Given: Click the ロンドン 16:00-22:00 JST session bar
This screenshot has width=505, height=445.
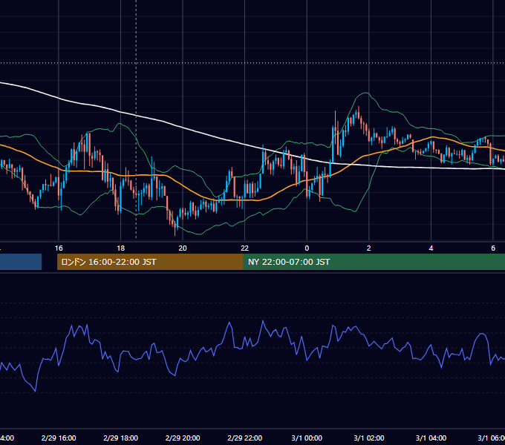Looking at the screenshot, I should (x=150, y=262).
